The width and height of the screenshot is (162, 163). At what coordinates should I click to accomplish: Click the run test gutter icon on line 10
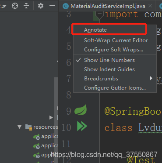[82, 126]
